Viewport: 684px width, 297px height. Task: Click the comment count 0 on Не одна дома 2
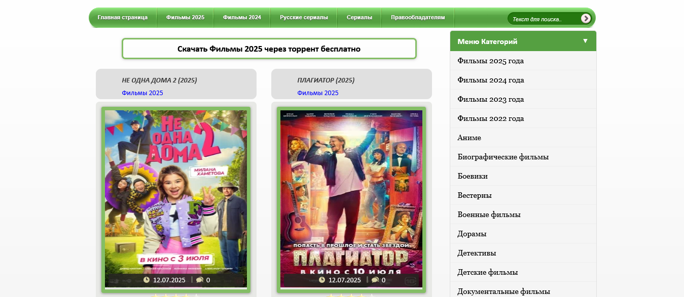208,280
